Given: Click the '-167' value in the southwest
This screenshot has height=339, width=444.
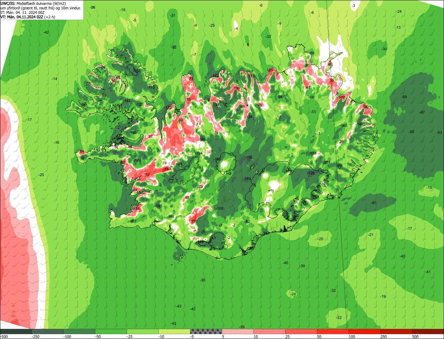Looking at the screenshot, I should [x=132, y=221].
